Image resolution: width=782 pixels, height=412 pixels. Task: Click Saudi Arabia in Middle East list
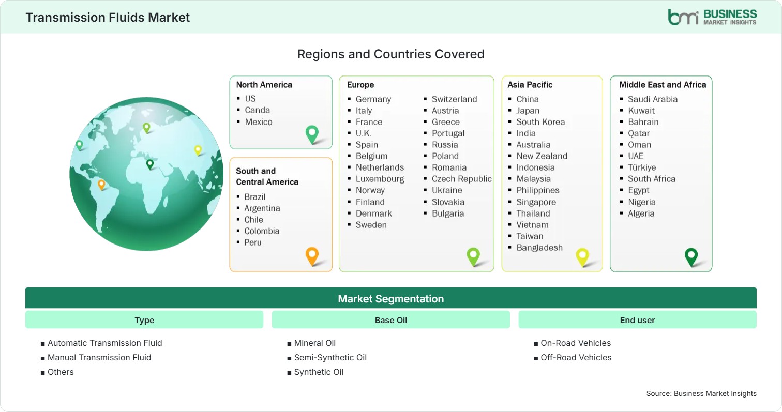(653, 99)
